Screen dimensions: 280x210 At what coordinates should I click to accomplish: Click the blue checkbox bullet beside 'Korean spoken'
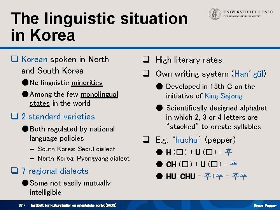click(14, 59)
